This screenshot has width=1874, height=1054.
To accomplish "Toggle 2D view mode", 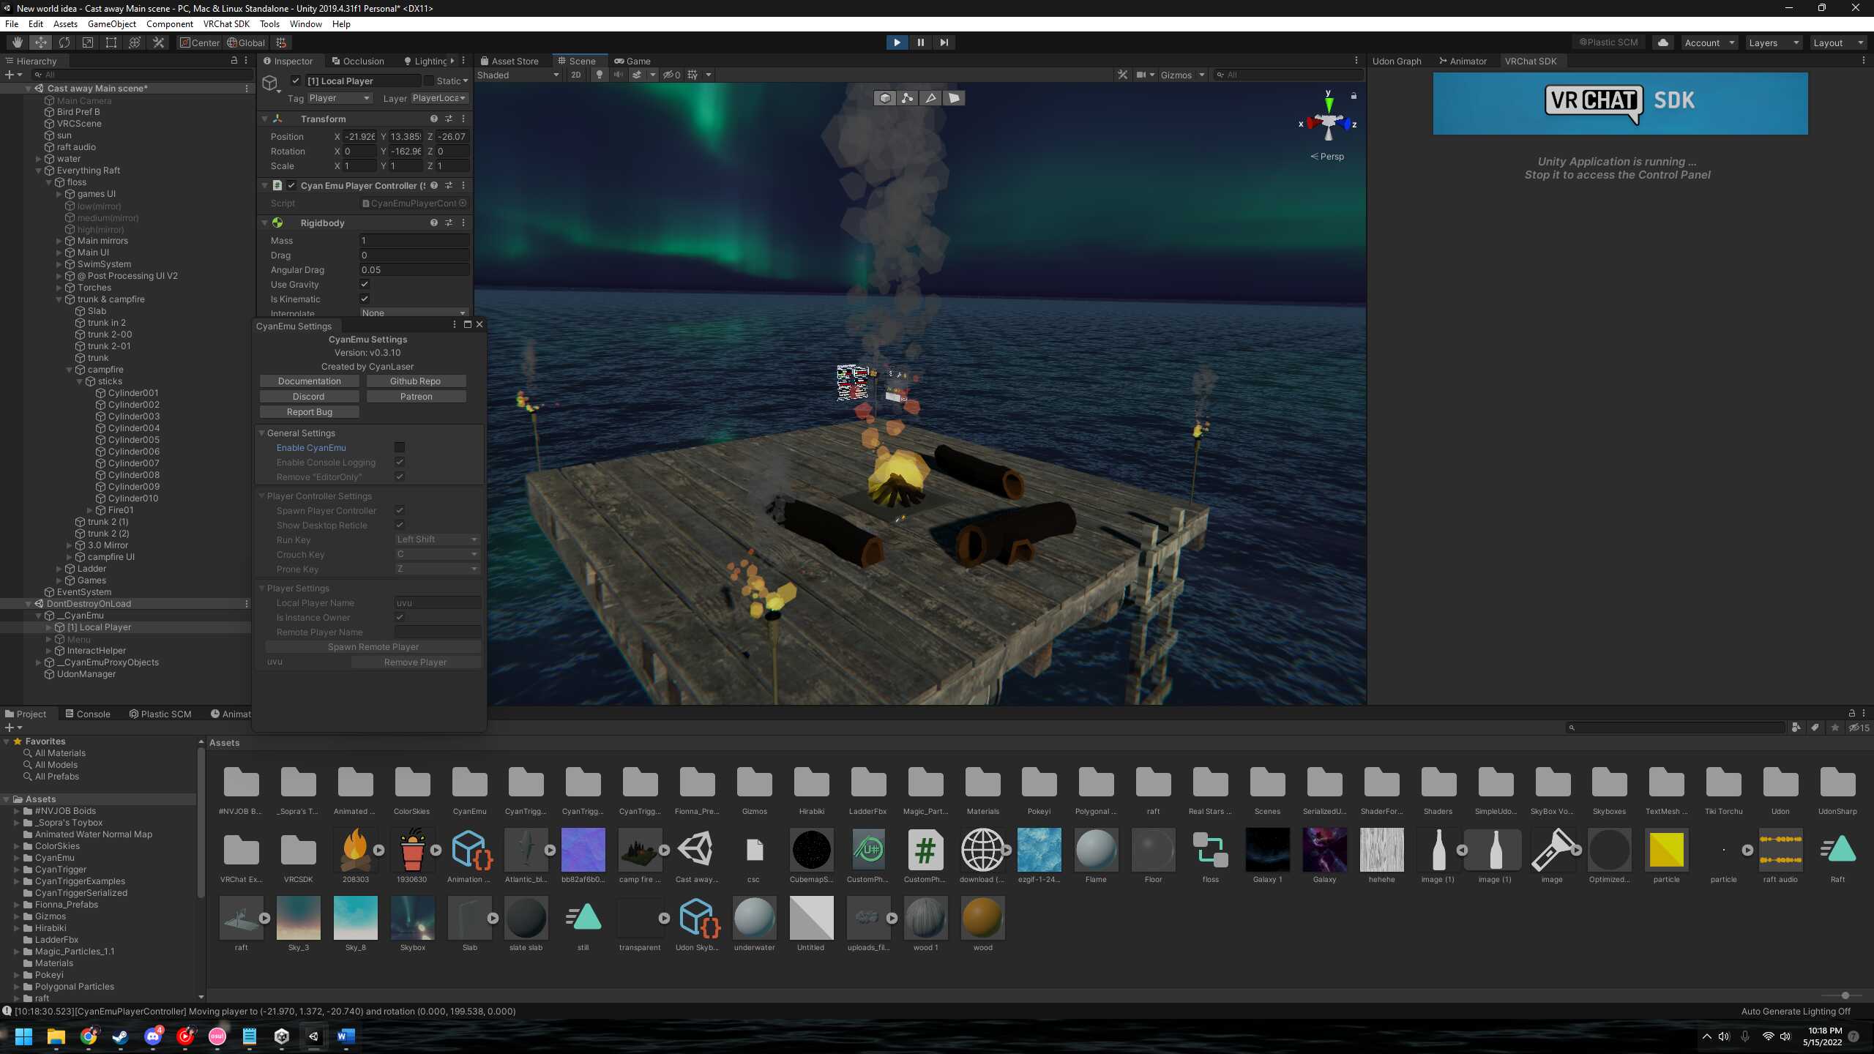I will 576,75.
